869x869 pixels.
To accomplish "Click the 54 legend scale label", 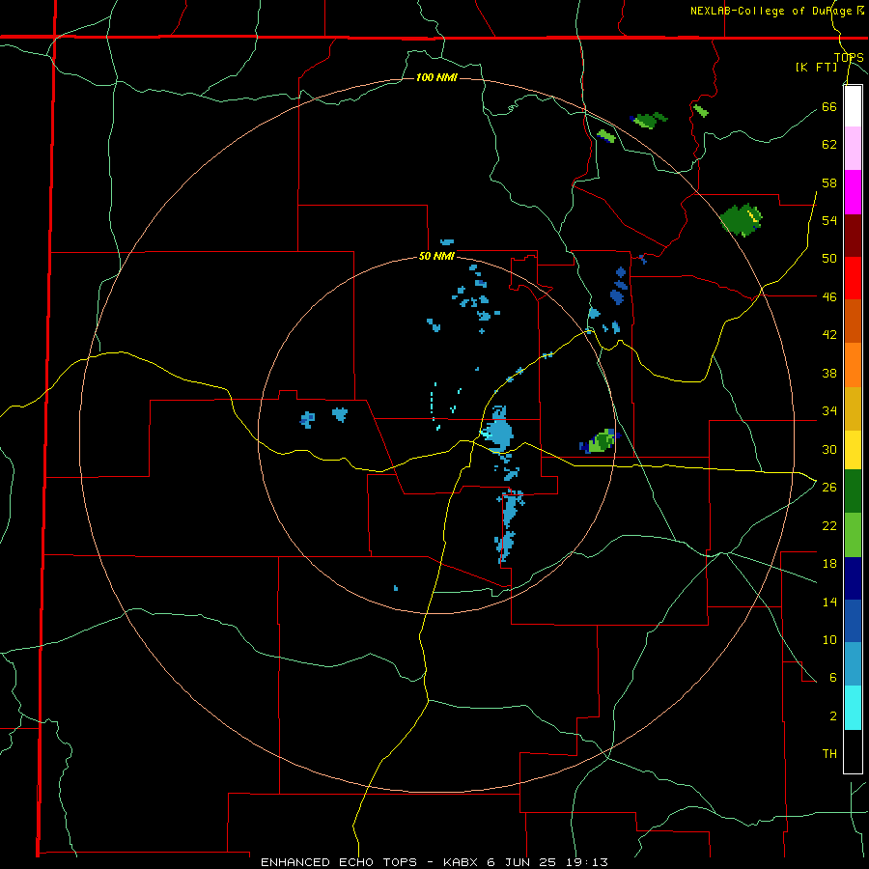I will (x=829, y=220).
